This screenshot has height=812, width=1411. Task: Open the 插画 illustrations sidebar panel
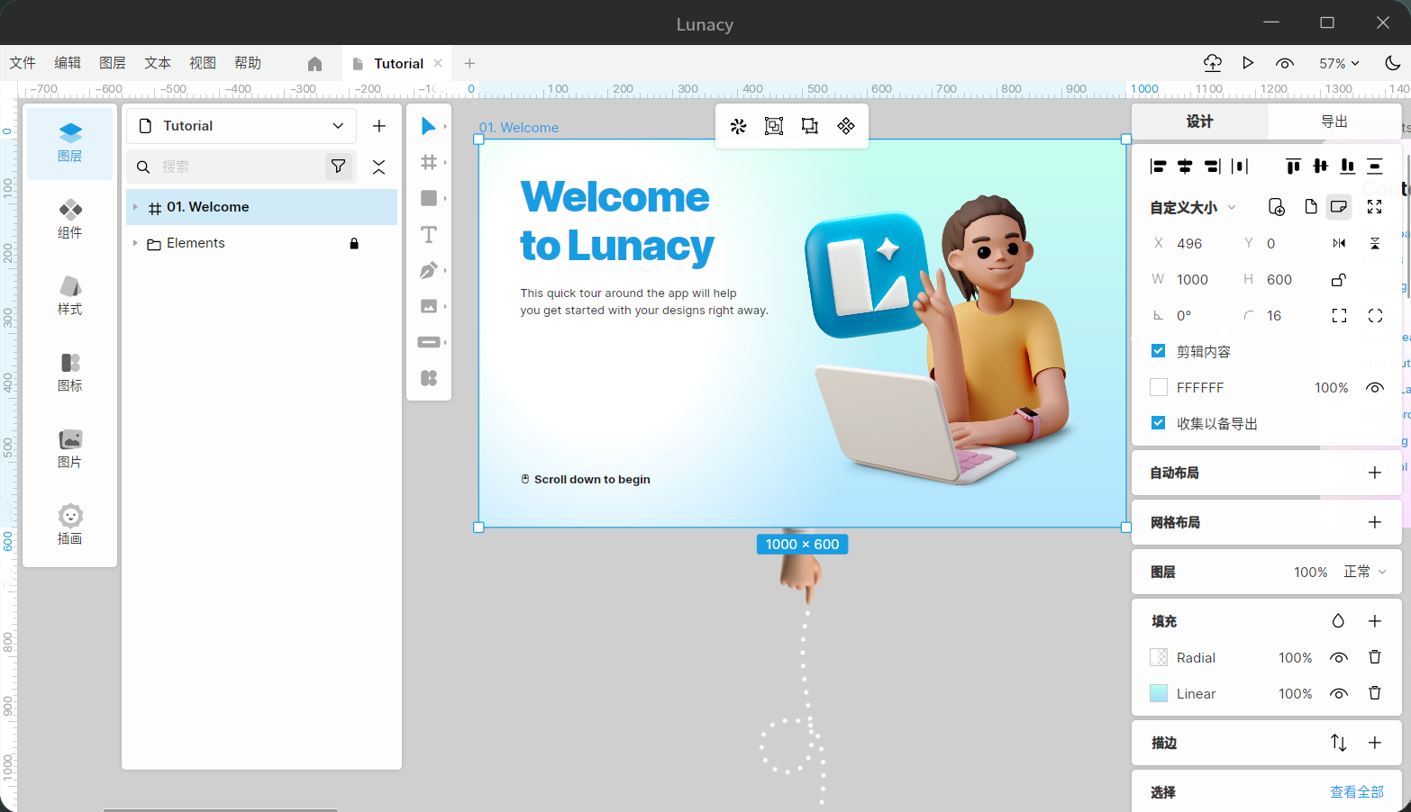point(69,526)
